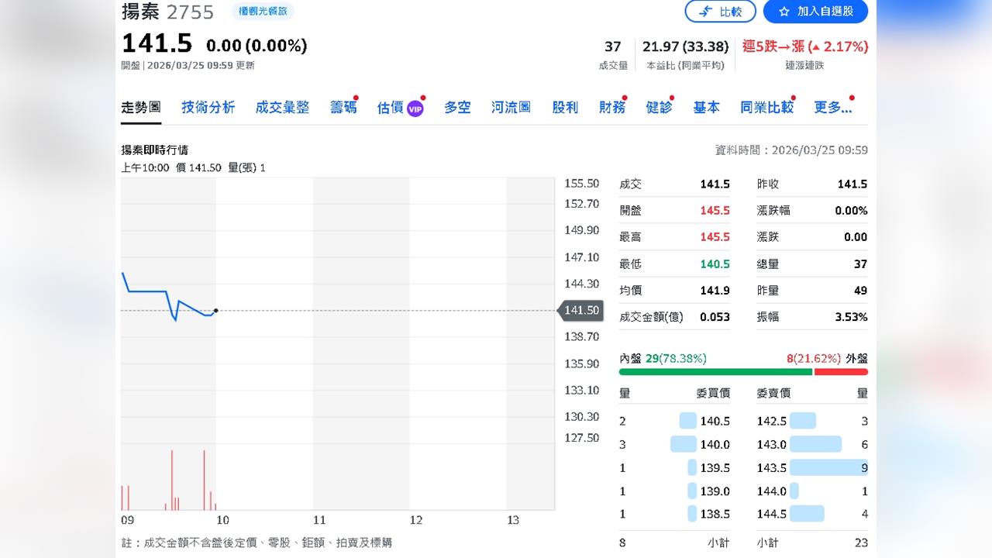Open the 基本 tab
992x558 pixels.
[706, 108]
